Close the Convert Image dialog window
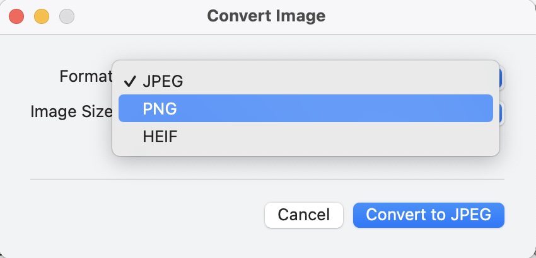Image resolution: width=536 pixels, height=258 pixels. pos(16,16)
